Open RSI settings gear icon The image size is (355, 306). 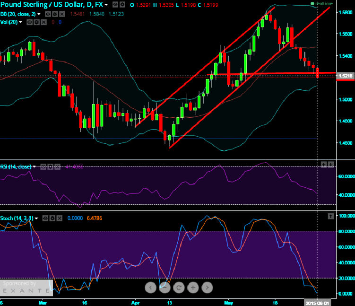[x=50, y=167]
